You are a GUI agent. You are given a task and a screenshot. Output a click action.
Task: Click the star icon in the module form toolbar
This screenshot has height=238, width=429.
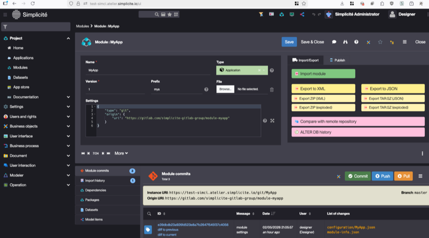380,42
